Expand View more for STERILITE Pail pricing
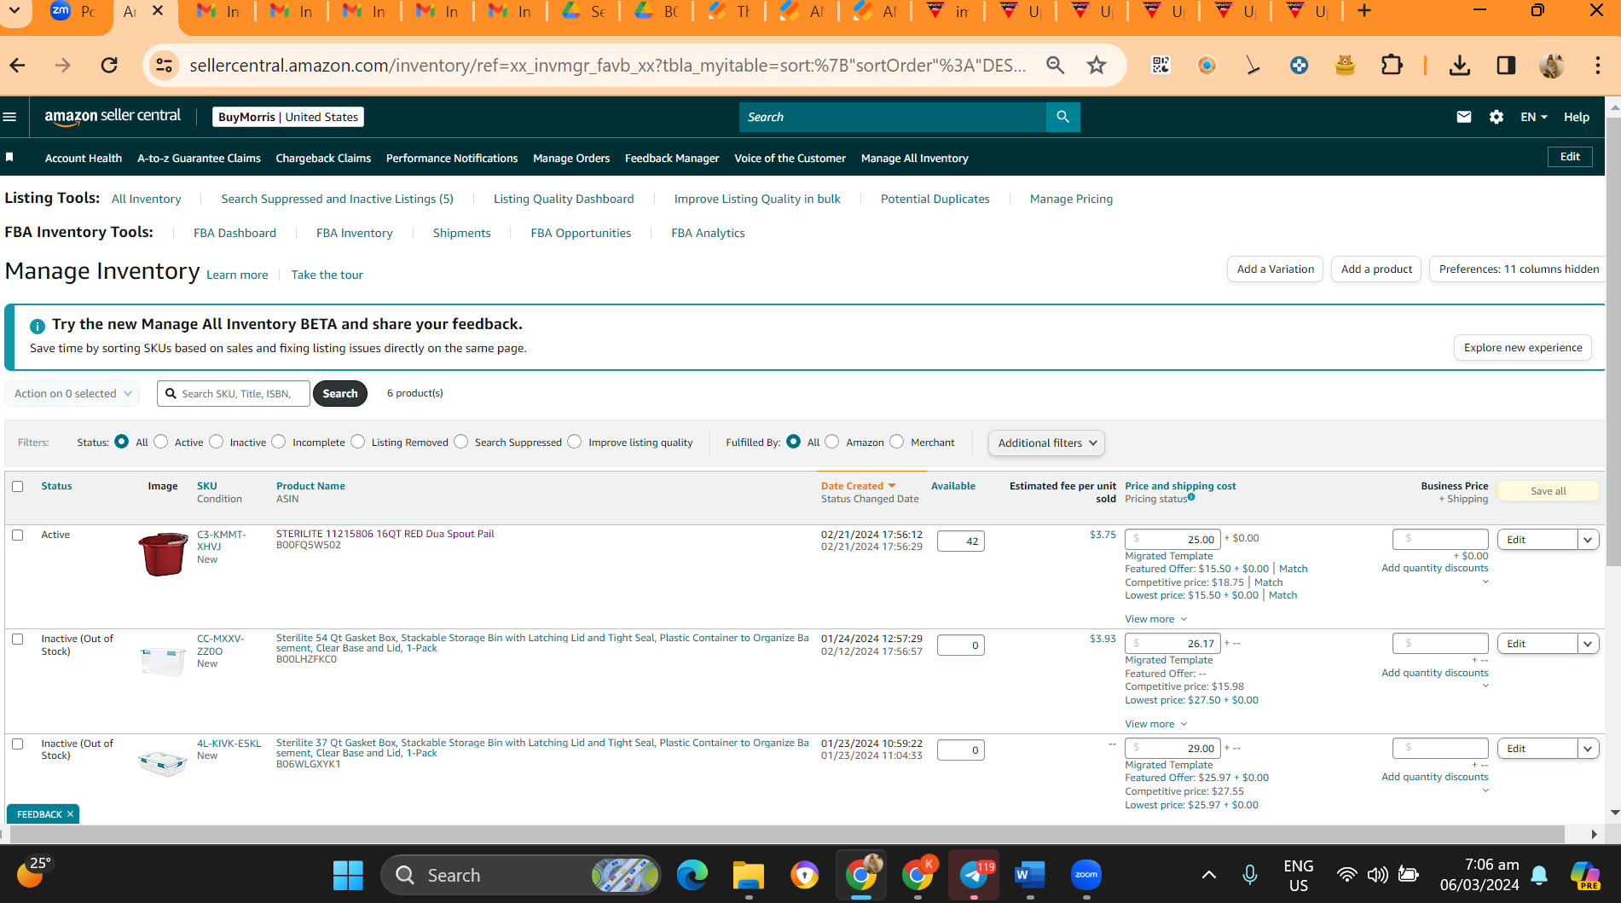Viewport: 1621px width, 903px height. pos(1155,619)
